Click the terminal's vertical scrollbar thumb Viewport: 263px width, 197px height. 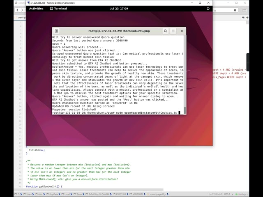click(x=185, y=110)
